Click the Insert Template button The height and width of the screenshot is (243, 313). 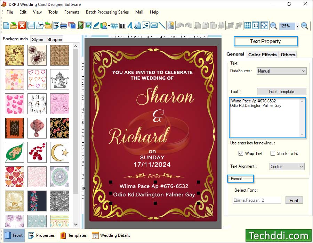[281, 92]
